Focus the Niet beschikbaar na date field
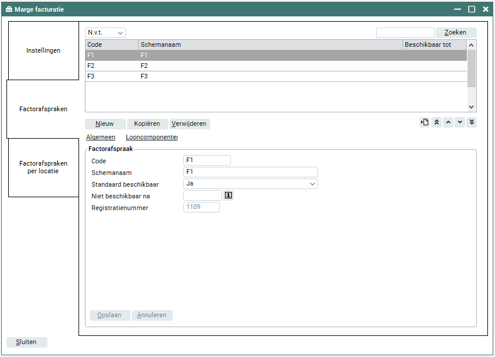Image resolution: width=495 pixels, height=357 pixels. [x=203, y=195]
